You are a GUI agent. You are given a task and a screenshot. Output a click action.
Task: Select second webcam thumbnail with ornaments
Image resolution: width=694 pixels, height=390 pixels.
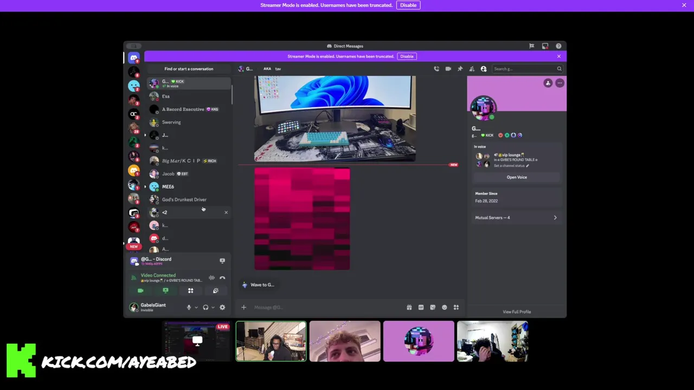(345, 341)
